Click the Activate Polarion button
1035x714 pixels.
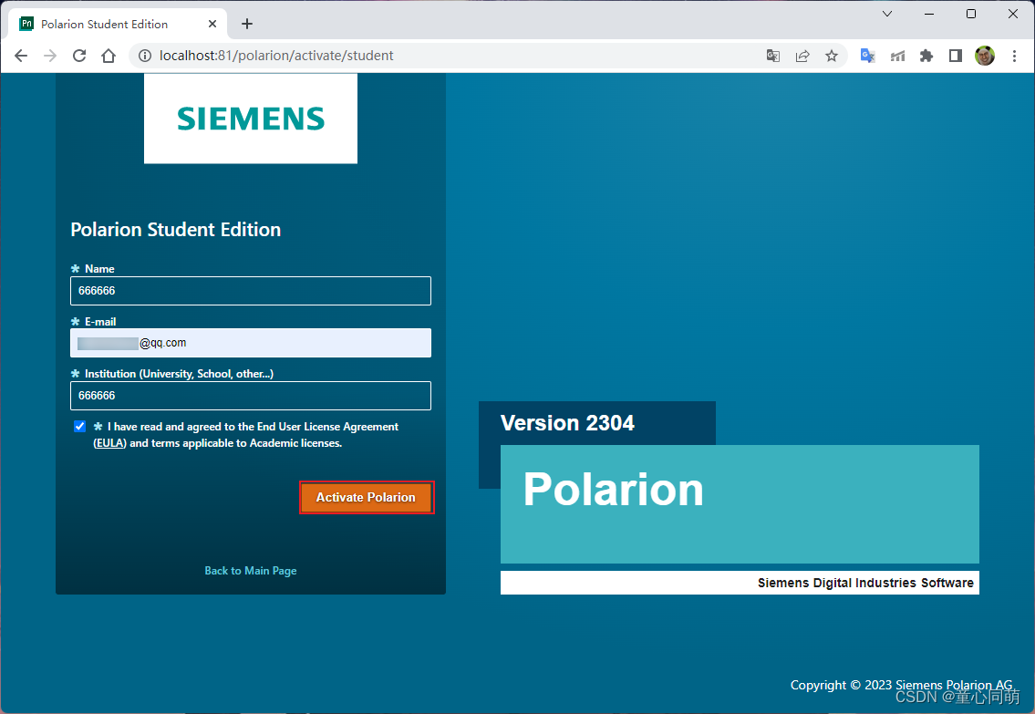click(x=367, y=498)
